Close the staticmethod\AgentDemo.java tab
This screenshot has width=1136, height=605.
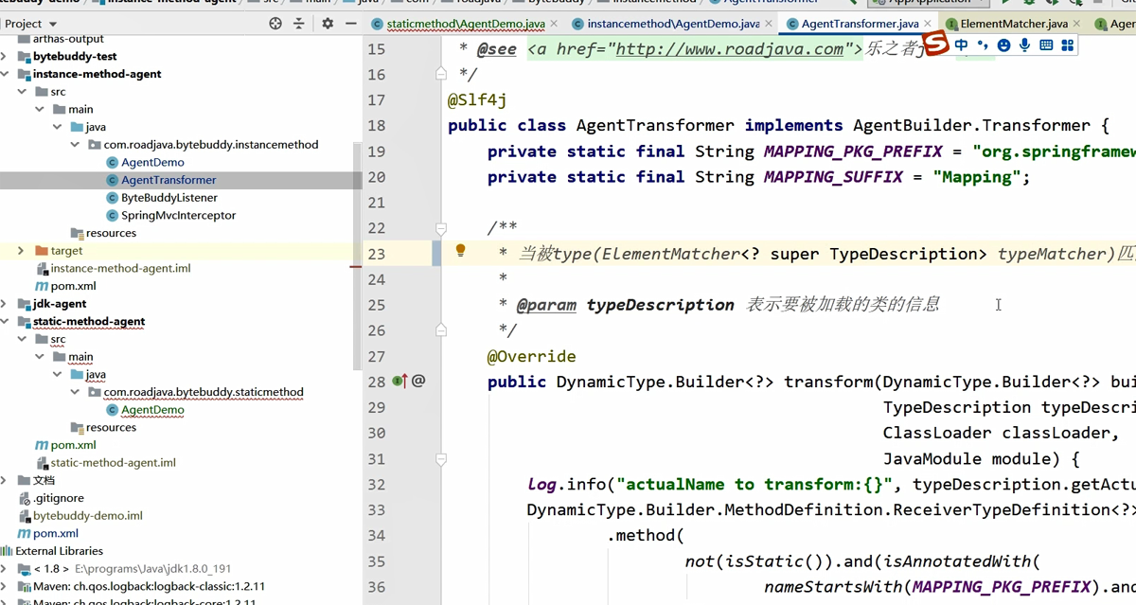[554, 24]
